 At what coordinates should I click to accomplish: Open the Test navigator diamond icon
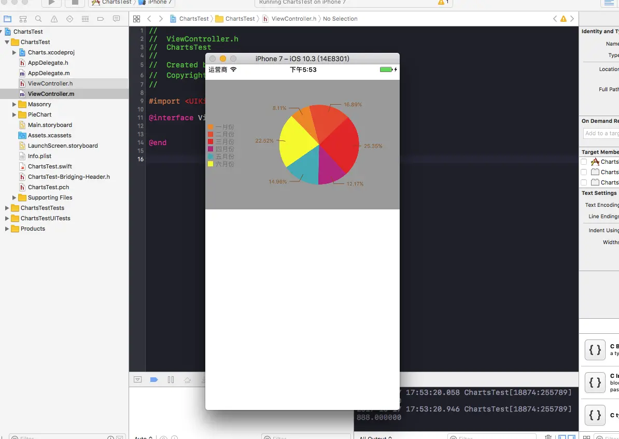point(69,19)
